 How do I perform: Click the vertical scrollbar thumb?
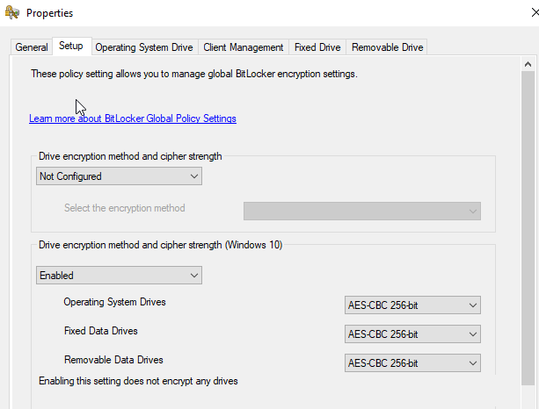[x=528, y=228]
